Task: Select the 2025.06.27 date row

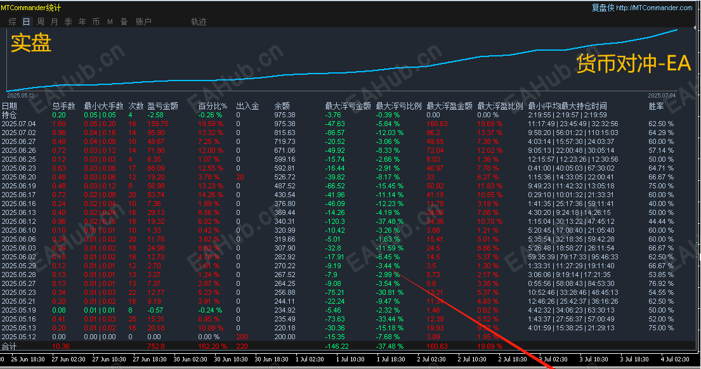Action: pos(19,141)
